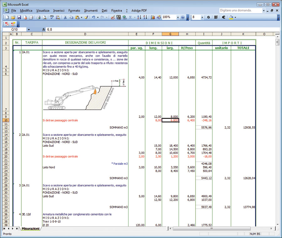Screen dimensions: 282x238
Task: Click the Permission icon in toolbar
Action: [25, 18]
